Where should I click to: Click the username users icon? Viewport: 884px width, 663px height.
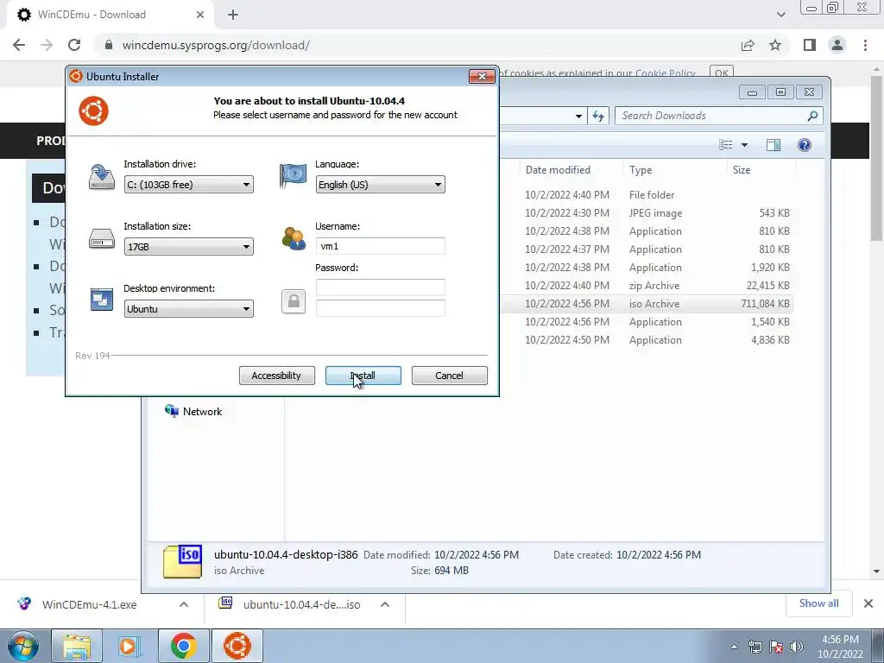tap(294, 238)
